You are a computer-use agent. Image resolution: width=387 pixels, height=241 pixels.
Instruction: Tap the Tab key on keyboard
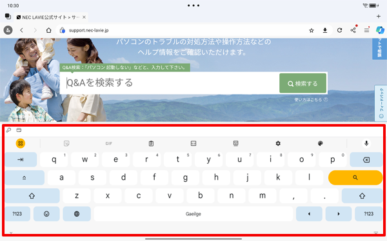pyautogui.click(x=21, y=159)
